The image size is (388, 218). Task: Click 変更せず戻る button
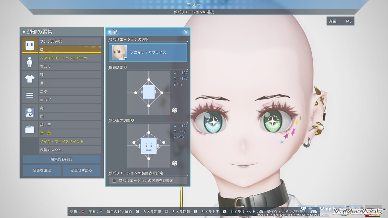(x=81, y=170)
